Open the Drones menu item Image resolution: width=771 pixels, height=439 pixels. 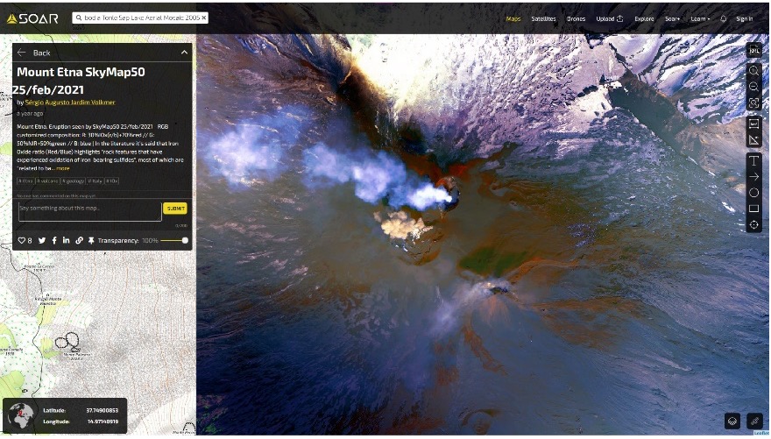(576, 18)
